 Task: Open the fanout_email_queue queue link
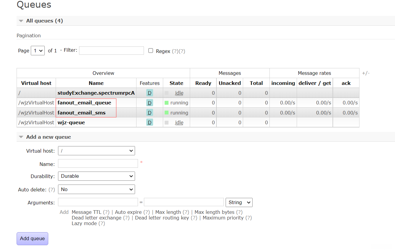point(84,103)
